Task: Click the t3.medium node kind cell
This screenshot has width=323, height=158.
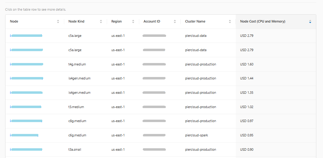Action: (76, 107)
